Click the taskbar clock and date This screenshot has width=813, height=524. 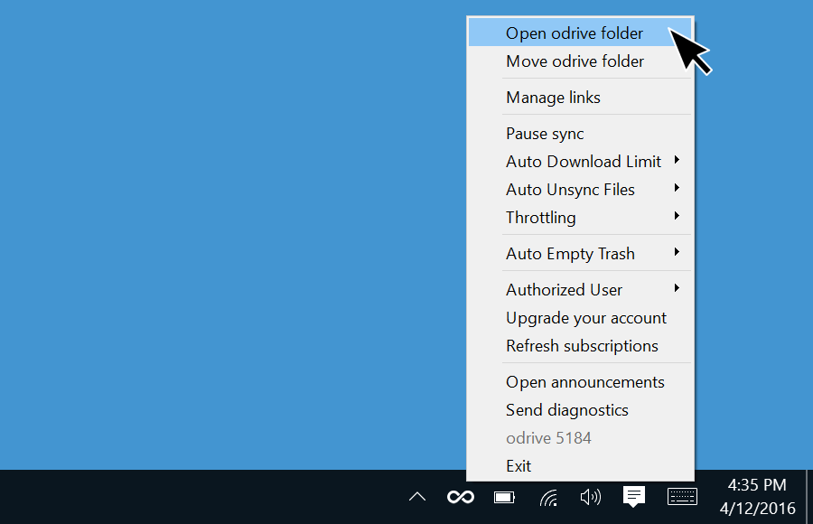[757, 497]
